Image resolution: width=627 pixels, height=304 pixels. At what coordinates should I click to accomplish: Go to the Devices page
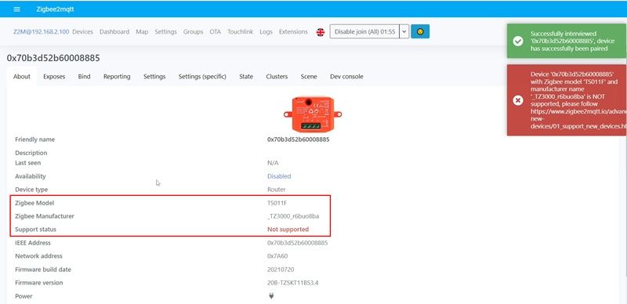point(83,31)
